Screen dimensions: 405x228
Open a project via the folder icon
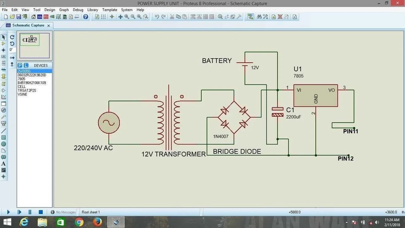(12, 17)
